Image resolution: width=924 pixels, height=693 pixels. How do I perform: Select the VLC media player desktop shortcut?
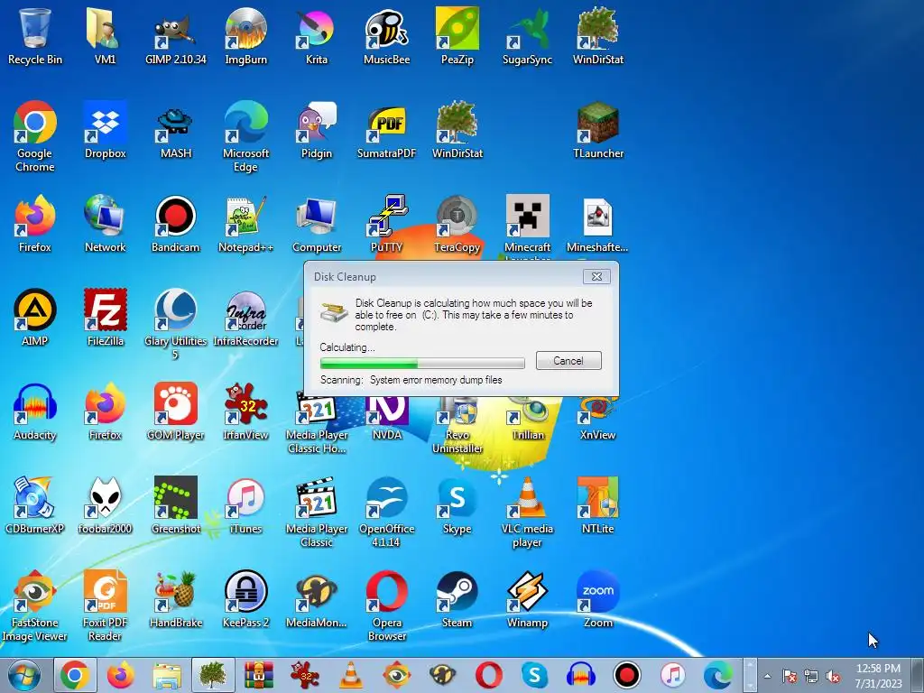527,513
